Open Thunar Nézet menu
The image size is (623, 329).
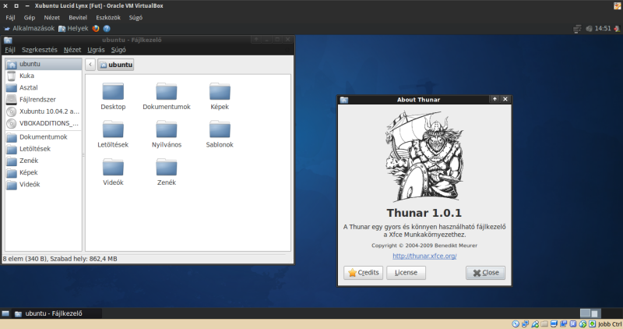tap(72, 50)
